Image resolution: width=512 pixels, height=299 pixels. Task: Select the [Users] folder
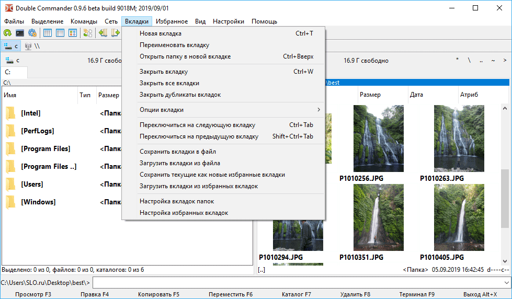pos(32,185)
